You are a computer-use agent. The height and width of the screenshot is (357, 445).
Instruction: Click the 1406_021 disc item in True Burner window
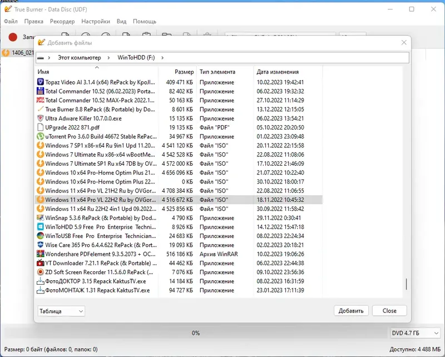click(18, 53)
